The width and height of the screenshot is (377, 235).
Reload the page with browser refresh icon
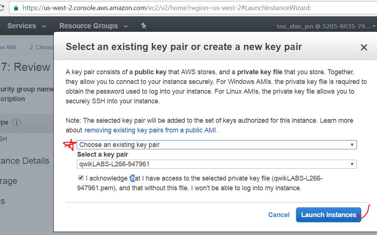[2, 7]
